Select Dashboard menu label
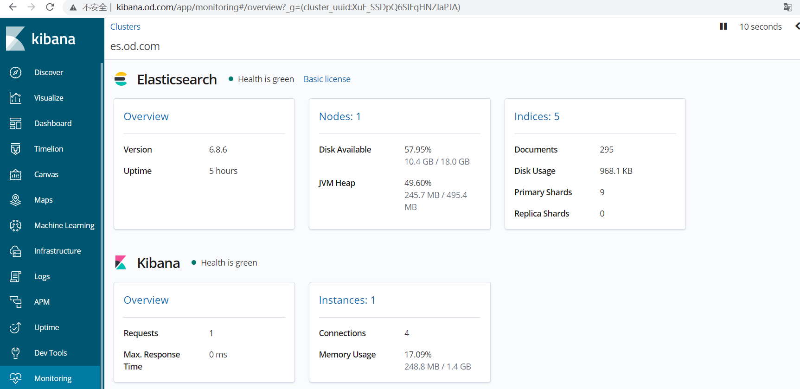This screenshot has height=389, width=800. tap(53, 123)
